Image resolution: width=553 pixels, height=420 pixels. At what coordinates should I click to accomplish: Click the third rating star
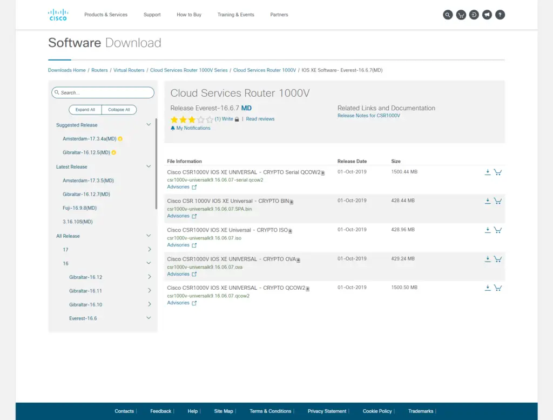[x=192, y=119]
